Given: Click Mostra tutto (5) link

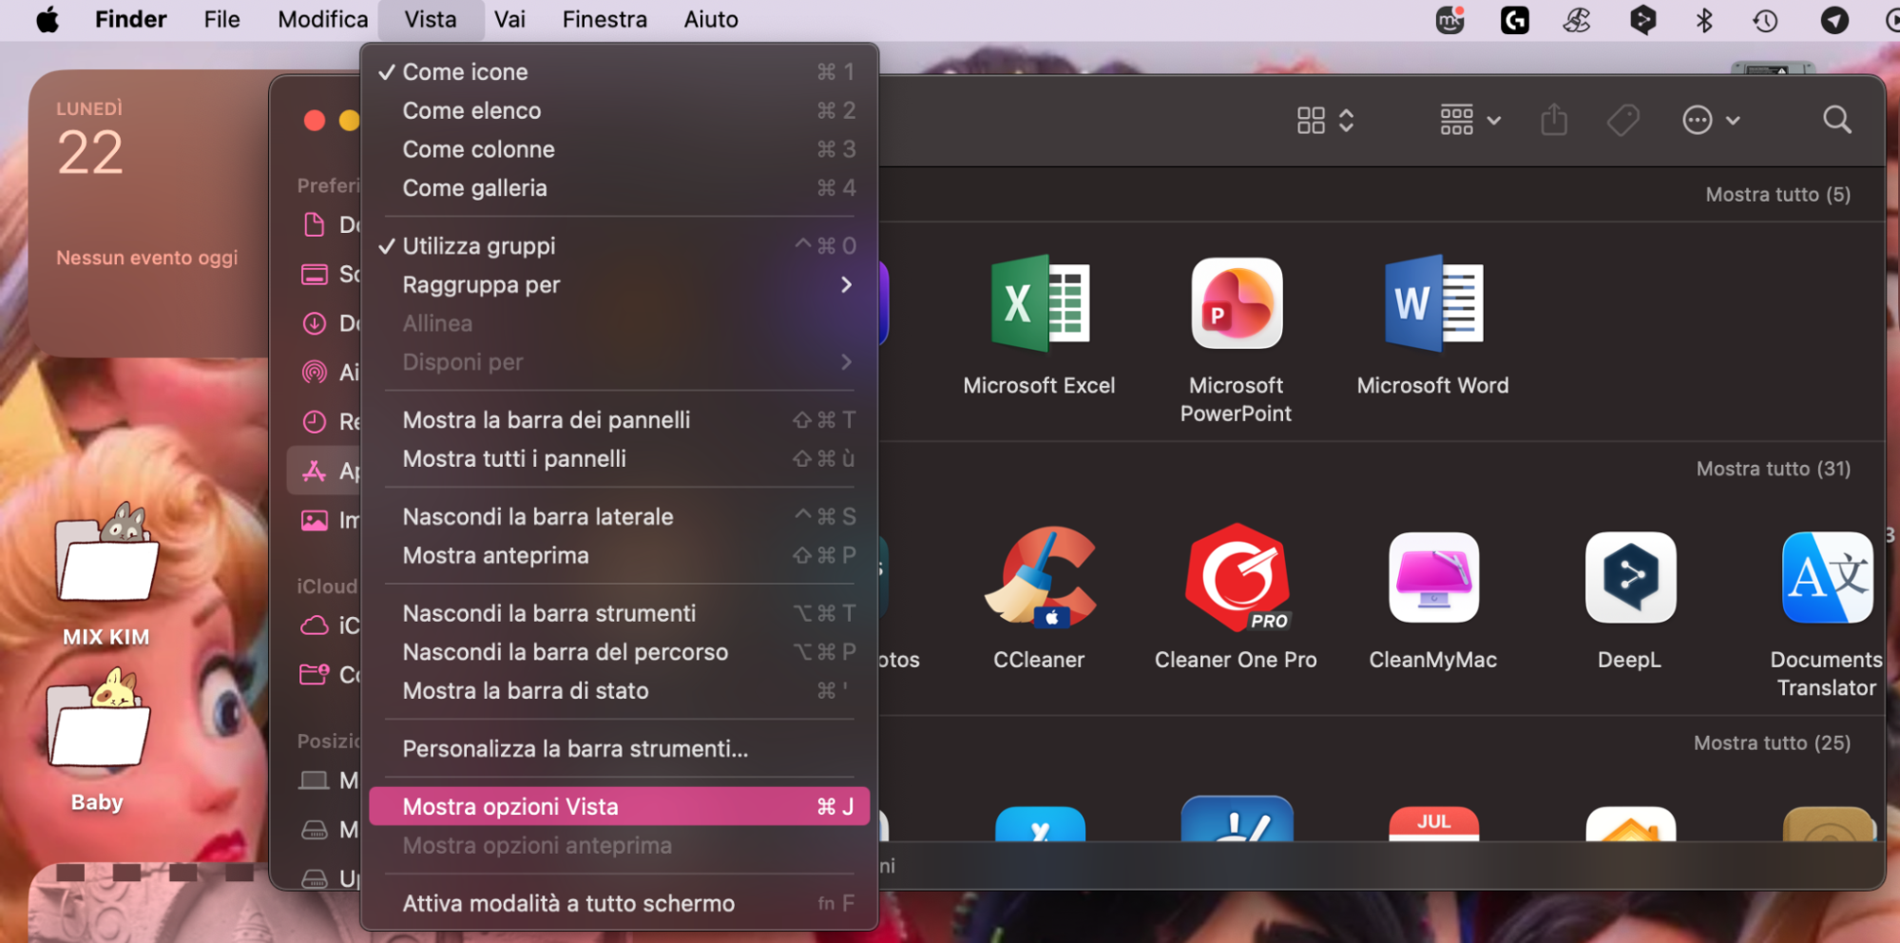Looking at the screenshot, I should [1777, 194].
